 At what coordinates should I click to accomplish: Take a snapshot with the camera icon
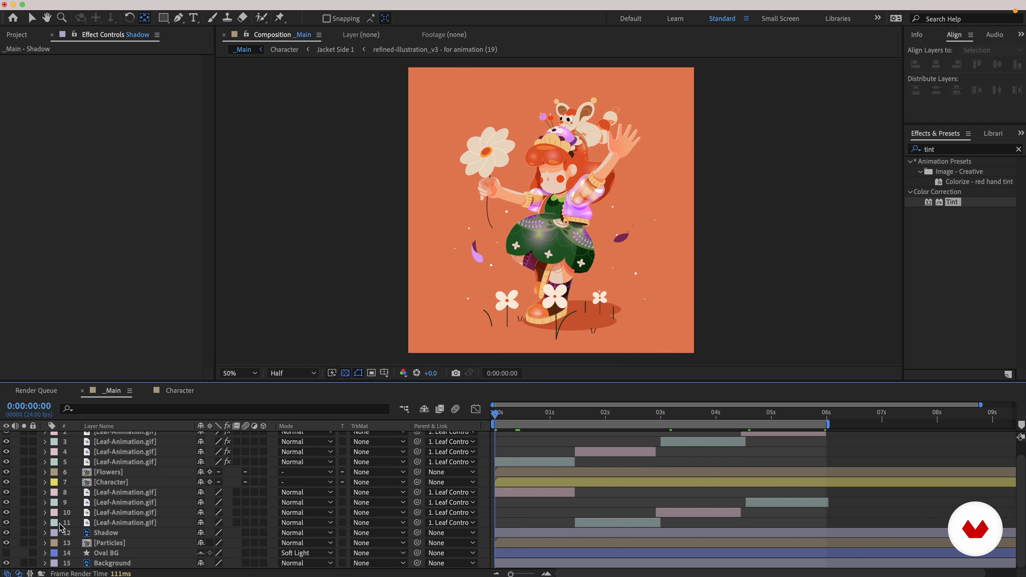click(456, 373)
